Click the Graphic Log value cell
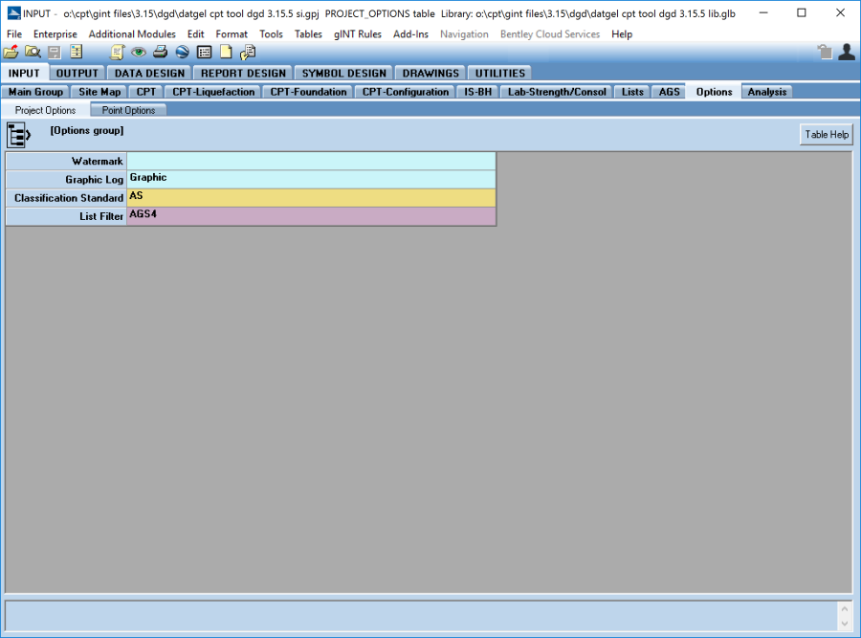This screenshot has height=638, width=861. 311,180
